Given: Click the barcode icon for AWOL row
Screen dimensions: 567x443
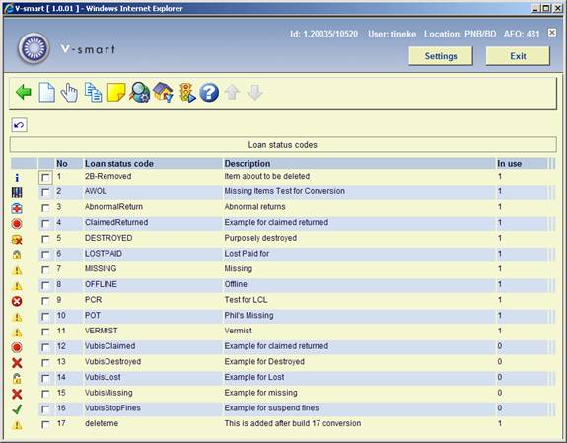Looking at the screenshot, I should 17,192.
